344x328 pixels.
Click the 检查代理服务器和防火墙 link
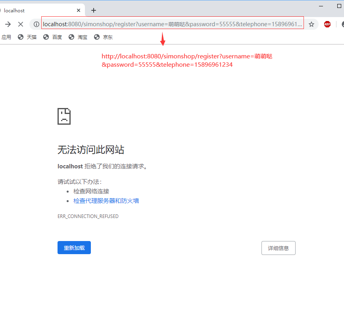tap(106, 201)
